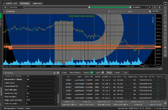Open Enable Bearish Patterns dropdown

coord(41,79)
